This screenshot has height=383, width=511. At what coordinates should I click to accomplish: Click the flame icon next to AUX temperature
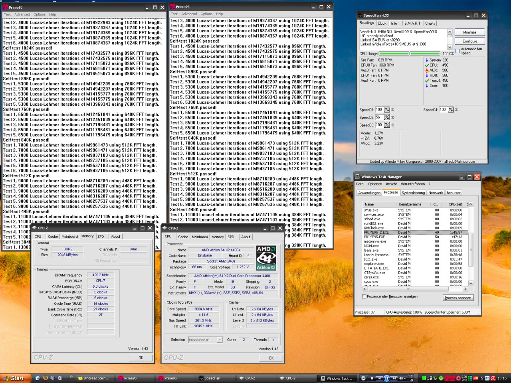(x=427, y=70)
